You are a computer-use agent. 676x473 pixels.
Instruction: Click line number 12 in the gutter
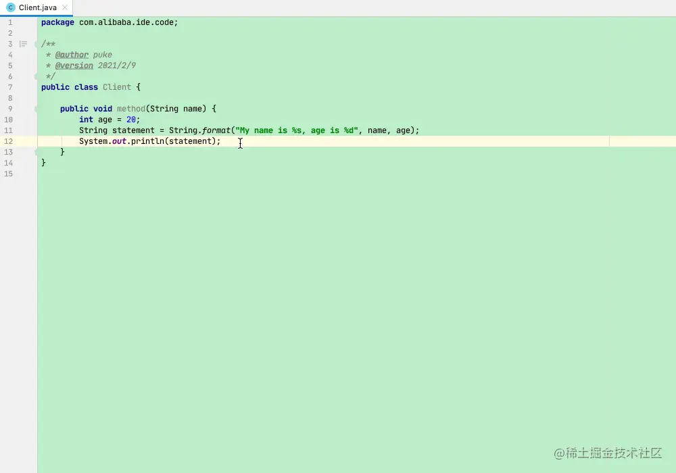pyautogui.click(x=9, y=141)
